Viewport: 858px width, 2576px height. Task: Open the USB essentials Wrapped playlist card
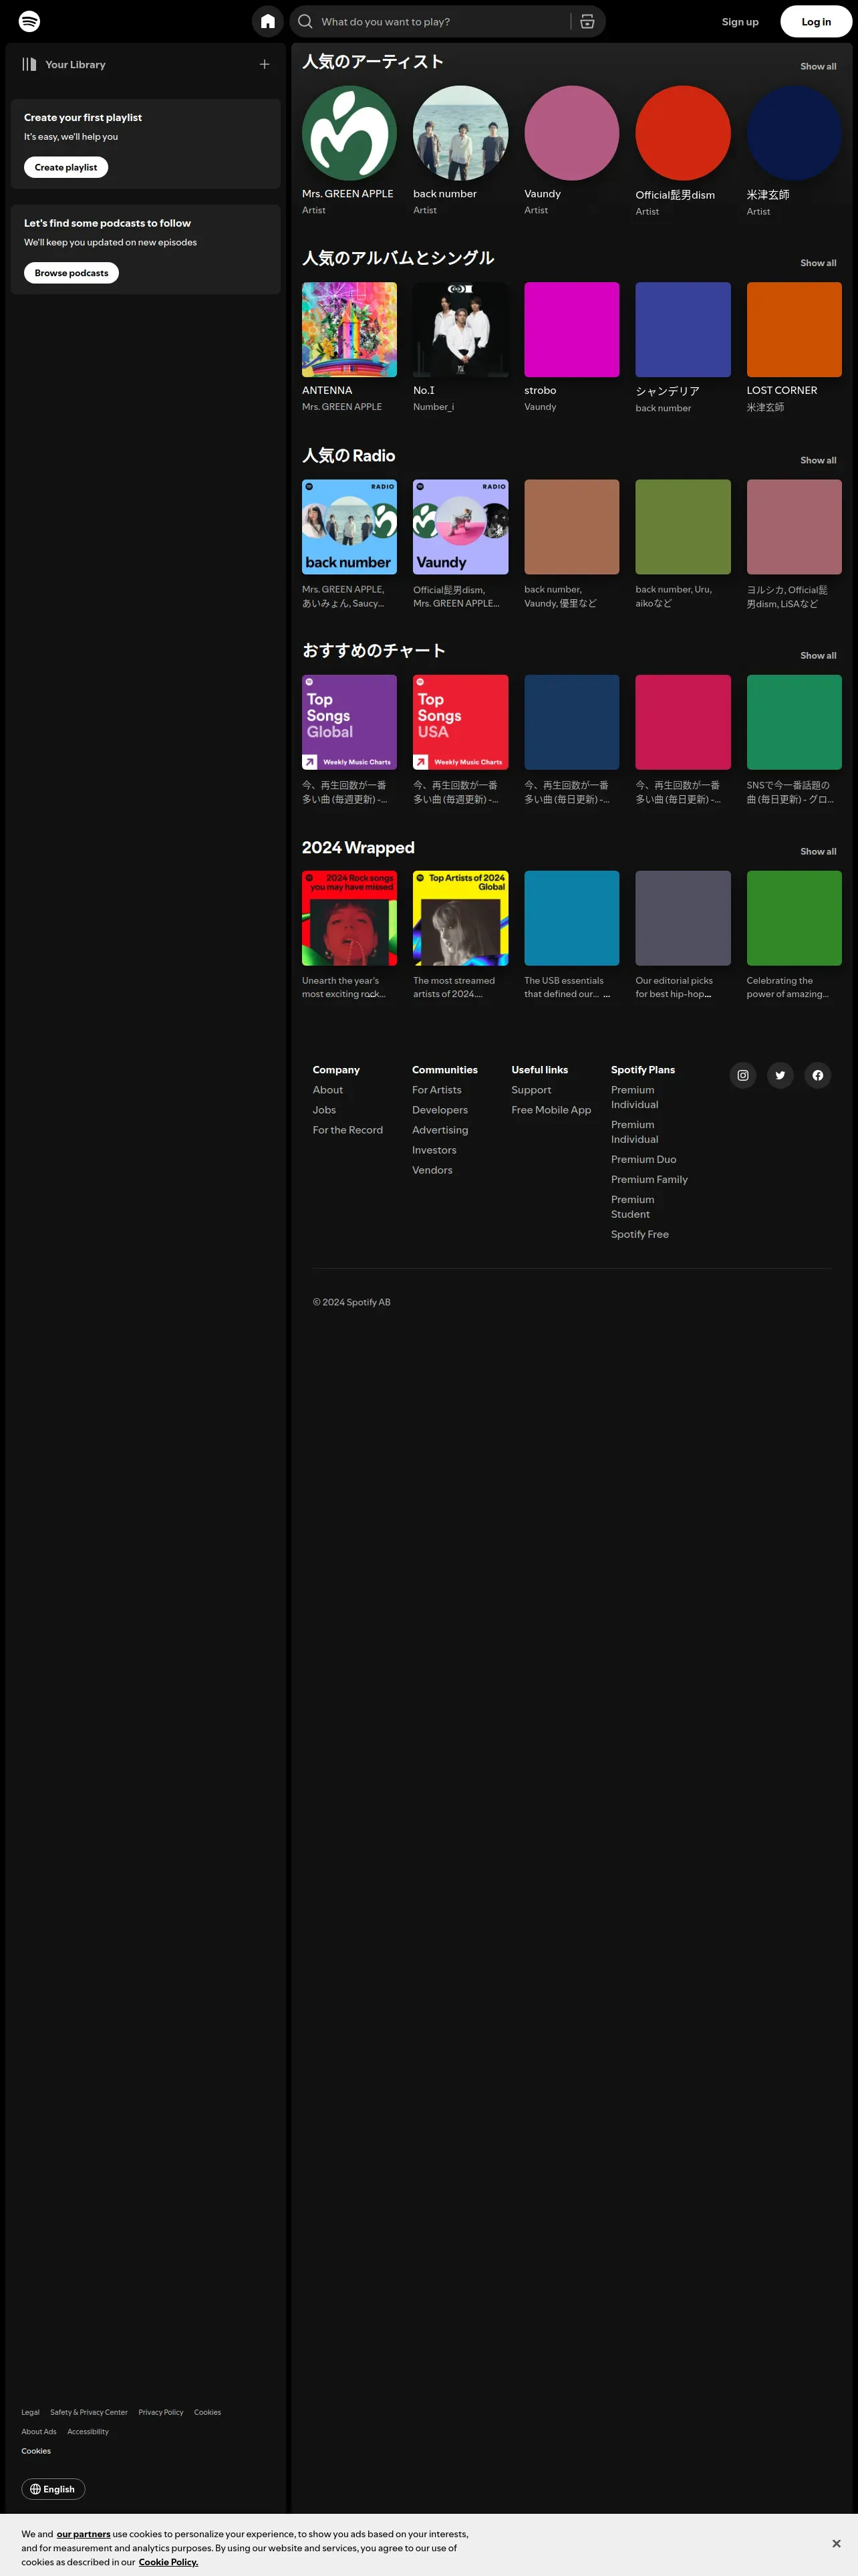click(571, 918)
